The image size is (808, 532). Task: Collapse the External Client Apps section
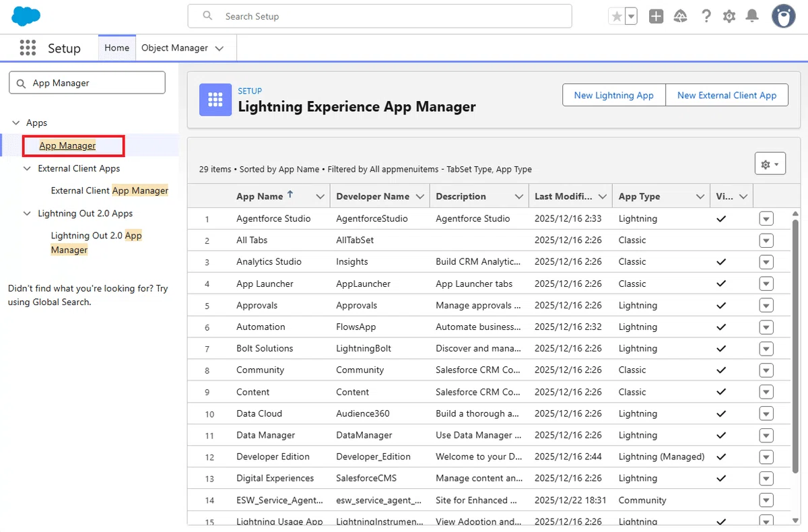tap(27, 168)
